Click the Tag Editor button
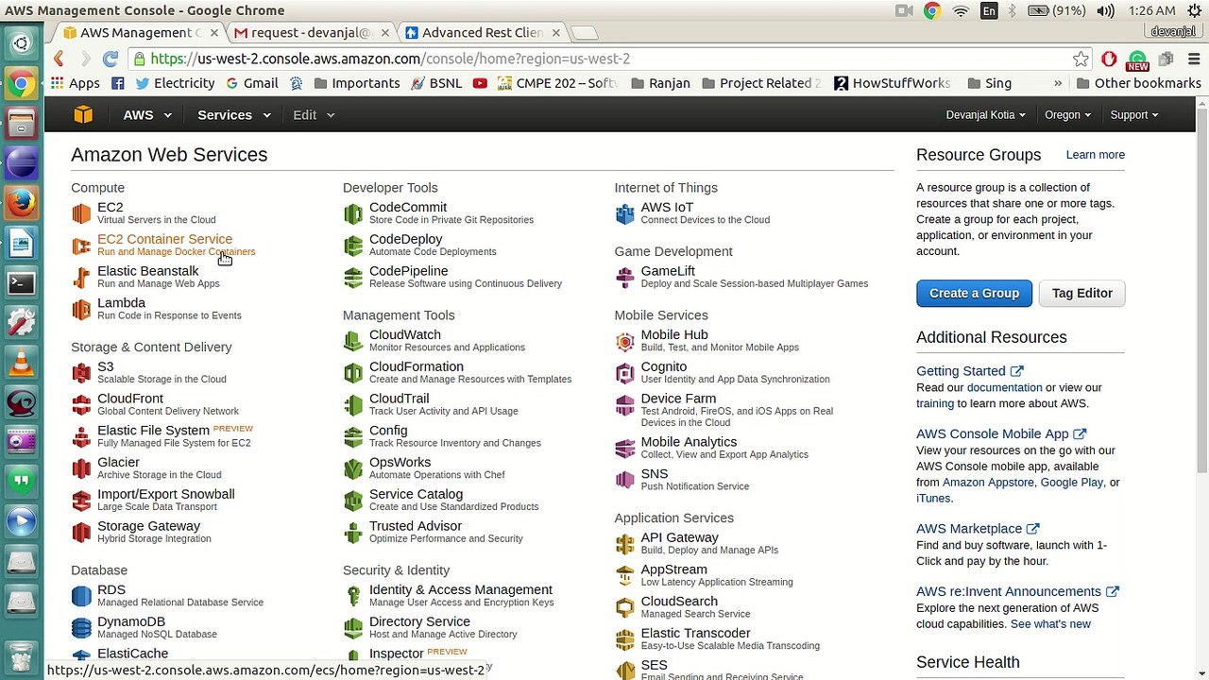 click(x=1081, y=293)
